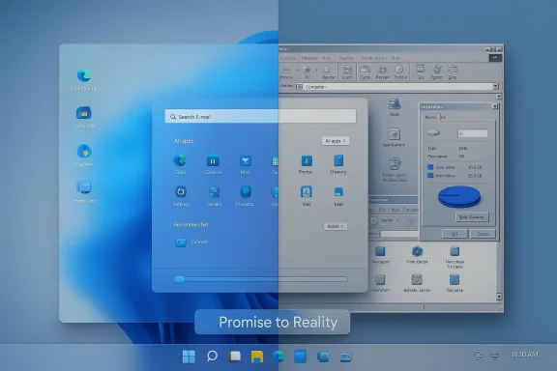Screen dimensions: 557x371
Task: Click the All apps button with arrow
Action: (336, 141)
